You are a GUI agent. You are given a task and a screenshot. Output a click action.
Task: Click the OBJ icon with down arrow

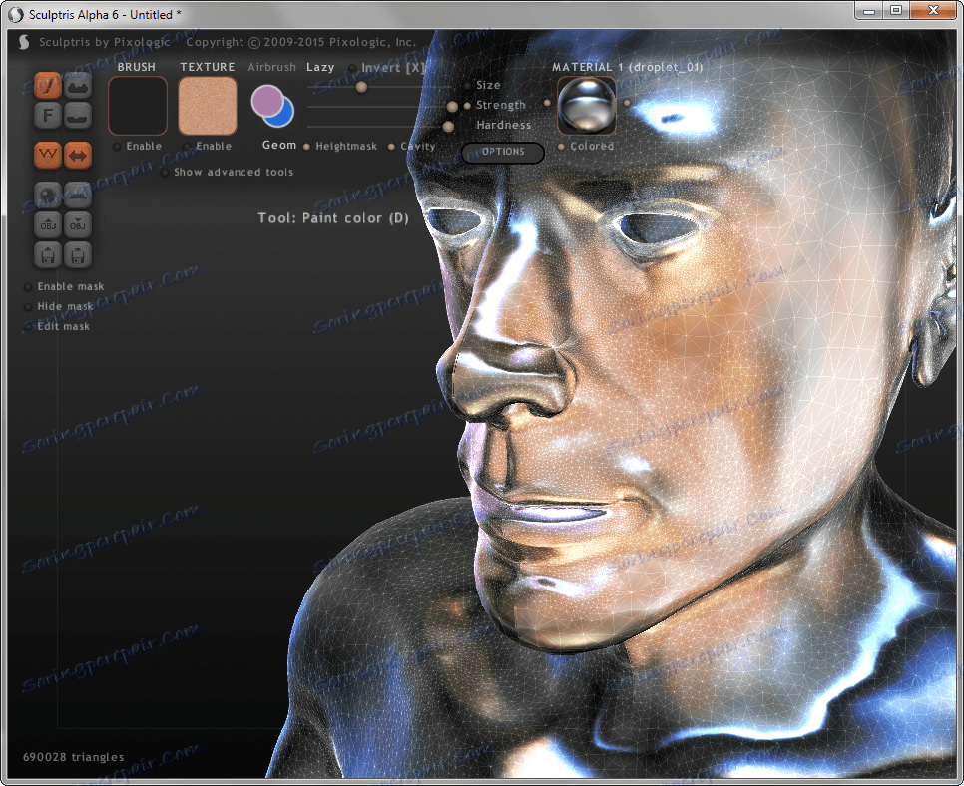(x=78, y=224)
